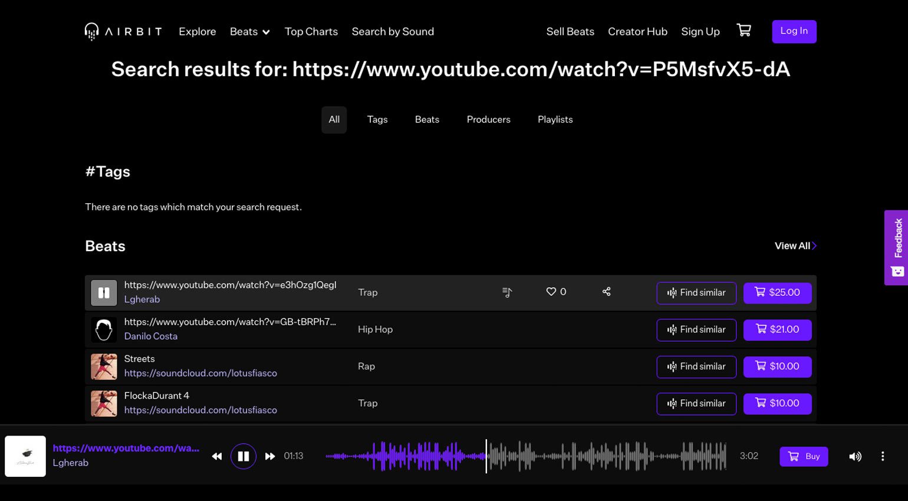The width and height of the screenshot is (908, 501).
Task: Play the FlockaDurant 4 beat thumbnail
Action: pyautogui.click(x=104, y=404)
